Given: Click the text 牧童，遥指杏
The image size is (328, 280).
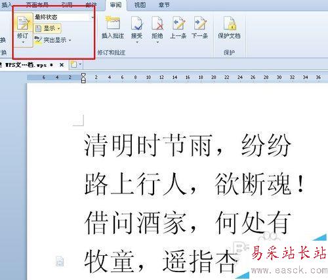Looking at the screenshot, I should pyautogui.click(x=161, y=262).
